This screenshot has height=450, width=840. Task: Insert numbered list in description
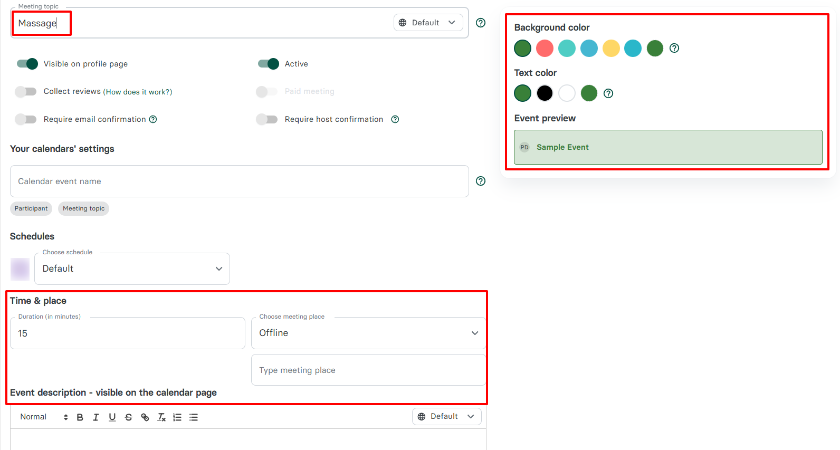click(177, 417)
